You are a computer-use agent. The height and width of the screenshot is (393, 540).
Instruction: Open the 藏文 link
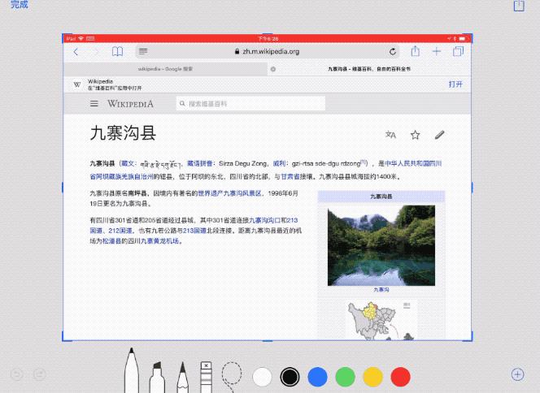(128, 163)
